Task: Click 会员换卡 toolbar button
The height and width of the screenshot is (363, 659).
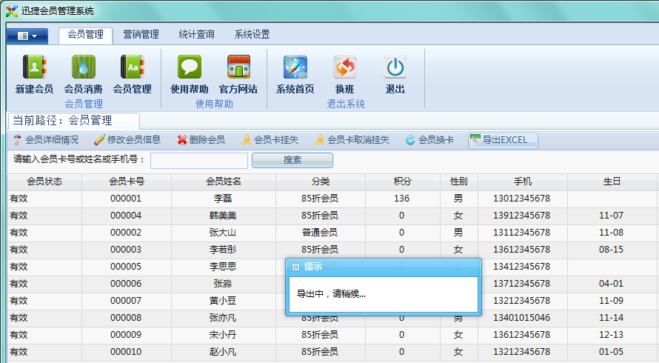Action: (429, 140)
